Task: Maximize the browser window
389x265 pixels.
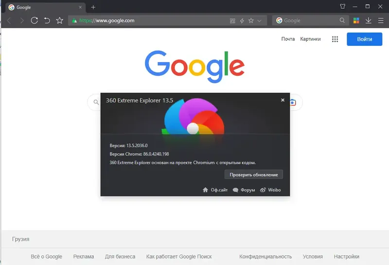Action: point(368,6)
